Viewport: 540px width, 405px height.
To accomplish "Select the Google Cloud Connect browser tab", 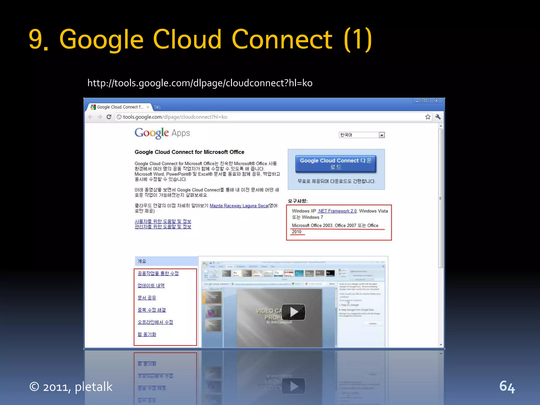I will 120,107.
